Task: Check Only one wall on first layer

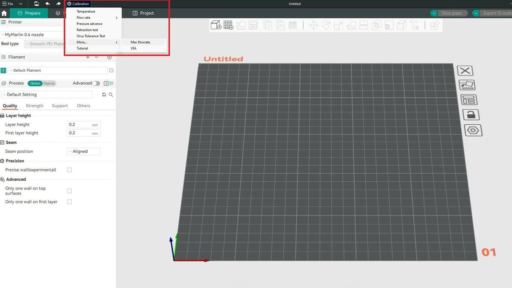Action: coord(70,202)
